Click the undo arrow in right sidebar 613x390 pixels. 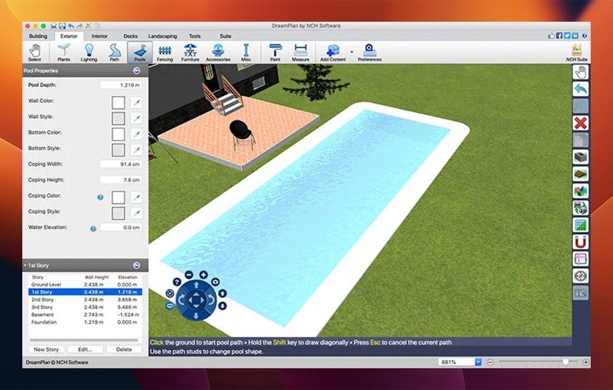(581, 89)
